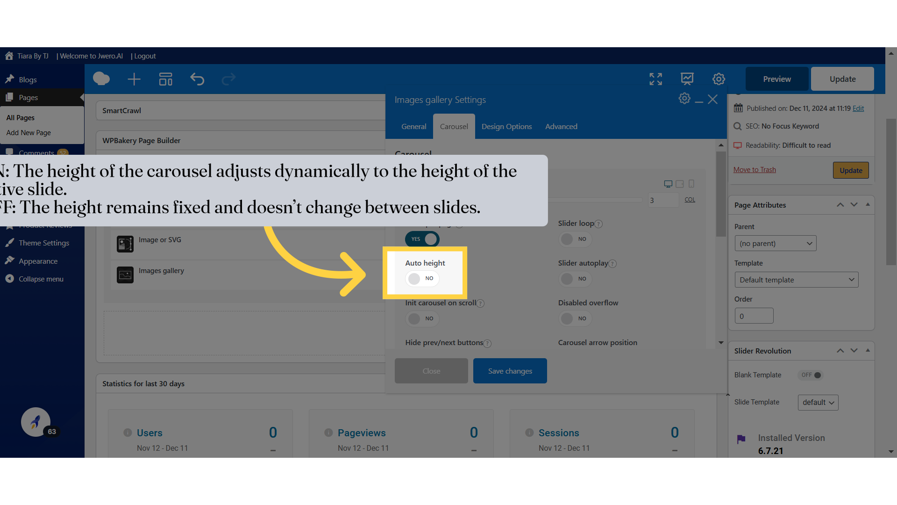Viewport: 897px width, 505px height.
Task: Enable the Auto height toggle
Action: click(421, 279)
